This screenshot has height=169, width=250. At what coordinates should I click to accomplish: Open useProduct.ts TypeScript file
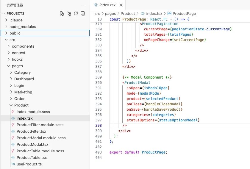[29, 164]
